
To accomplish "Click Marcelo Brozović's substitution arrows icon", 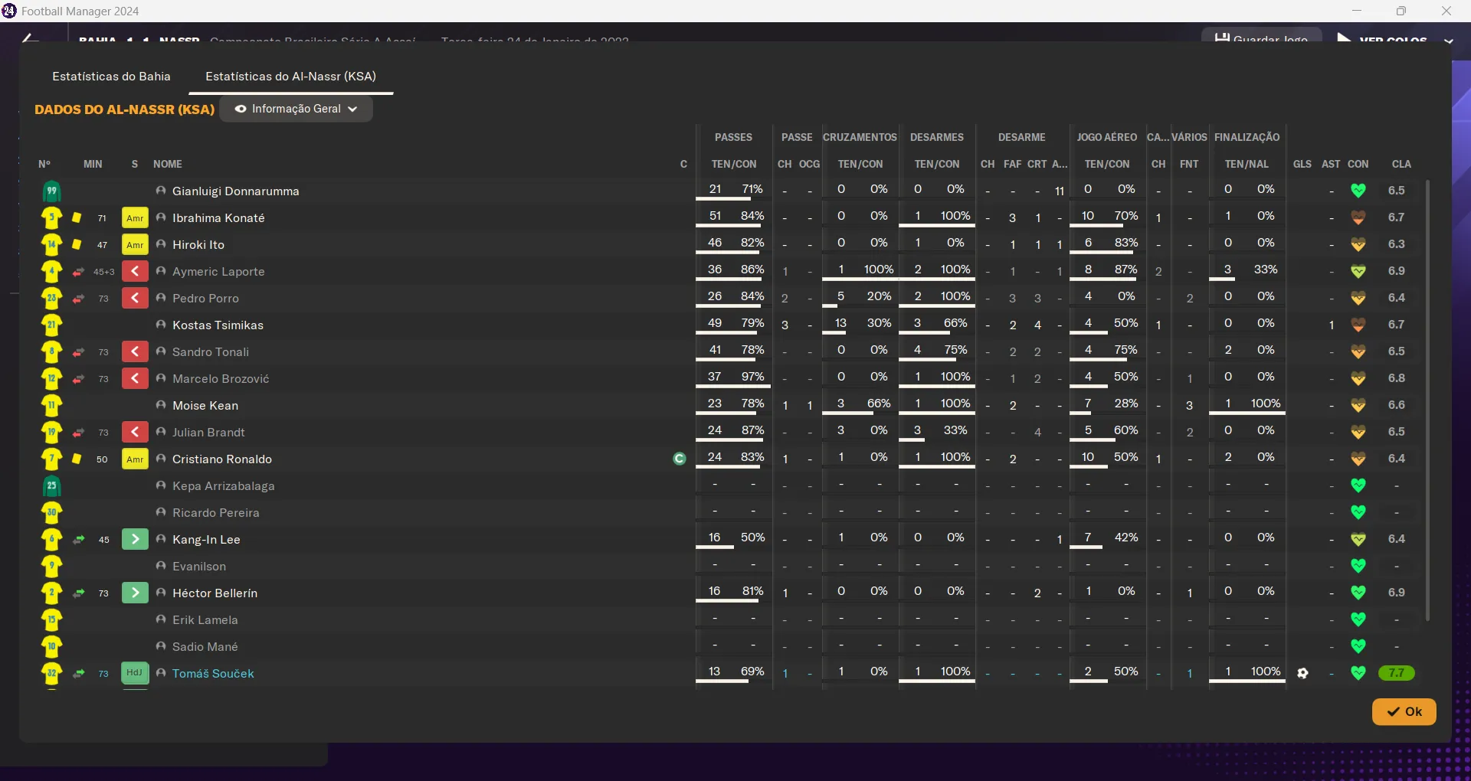I will click(x=78, y=379).
